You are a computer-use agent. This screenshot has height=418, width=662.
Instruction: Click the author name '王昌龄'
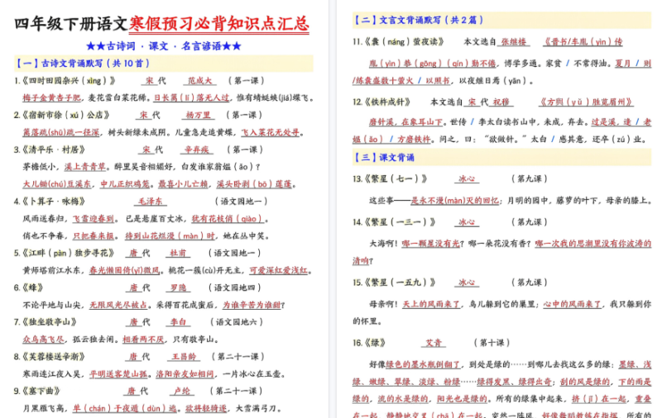coord(184,357)
